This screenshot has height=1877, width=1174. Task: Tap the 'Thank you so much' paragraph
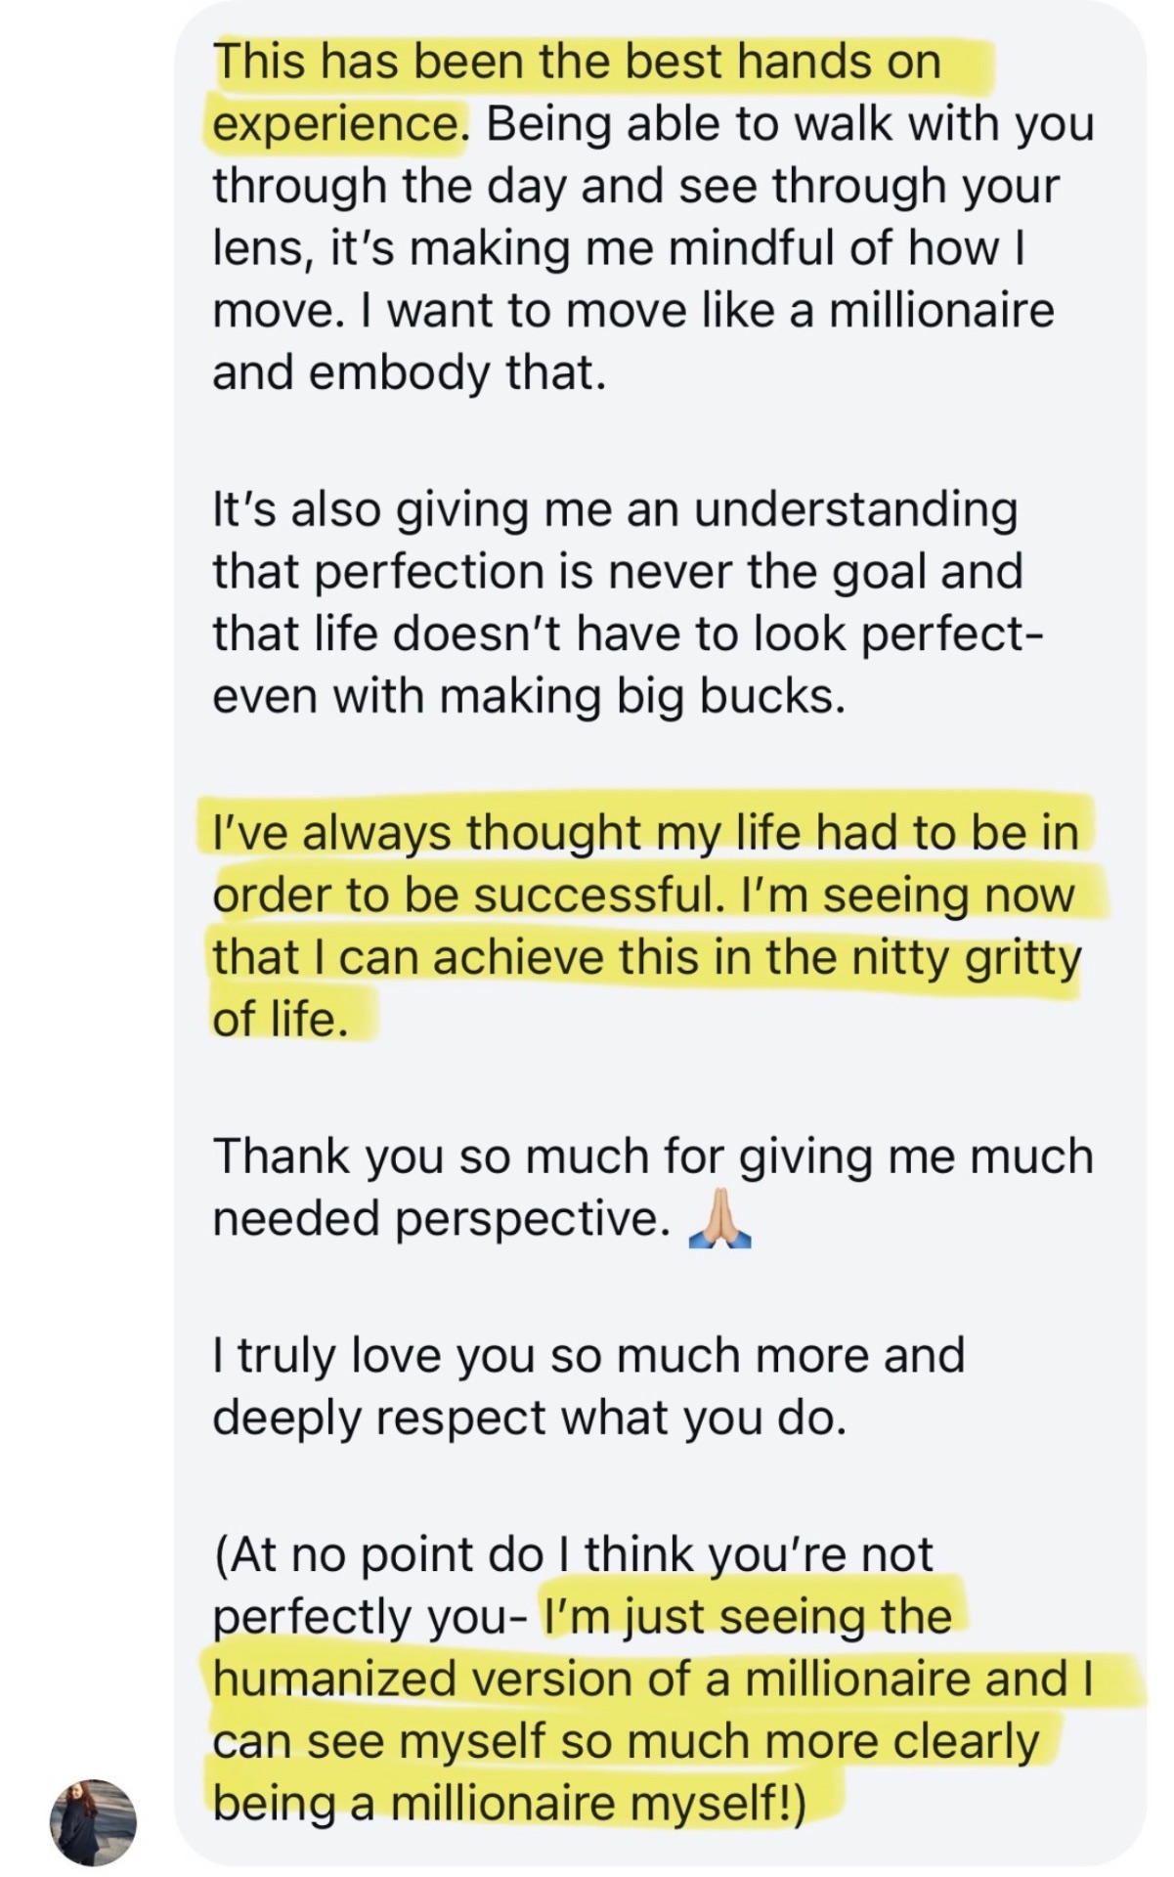coord(653,1187)
